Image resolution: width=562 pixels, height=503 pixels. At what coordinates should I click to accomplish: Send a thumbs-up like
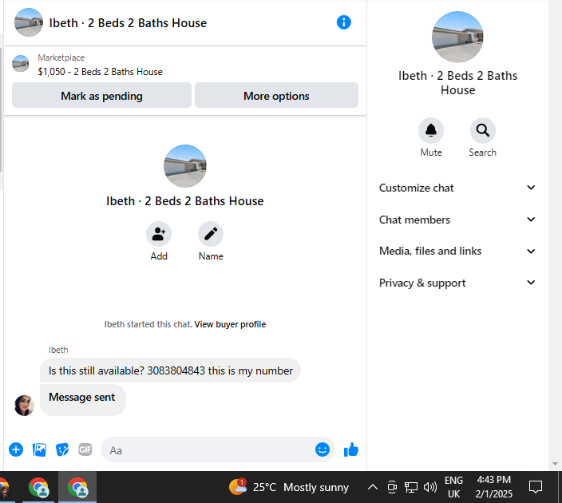[351, 450]
